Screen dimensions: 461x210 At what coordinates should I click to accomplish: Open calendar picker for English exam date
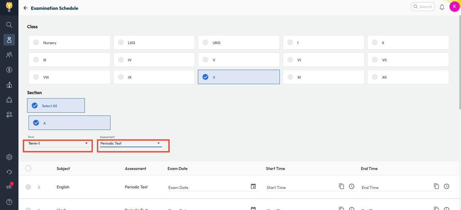(x=253, y=186)
